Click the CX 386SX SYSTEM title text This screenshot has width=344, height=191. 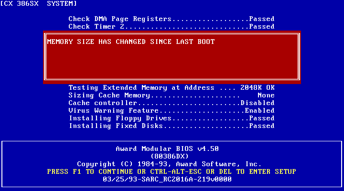pos(38,4)
